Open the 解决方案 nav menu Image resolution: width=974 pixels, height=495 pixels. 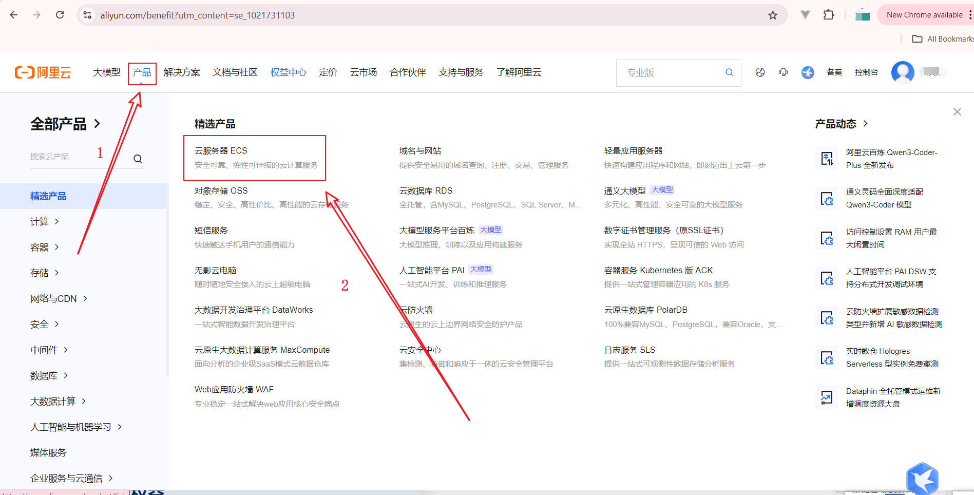(182, 72)
